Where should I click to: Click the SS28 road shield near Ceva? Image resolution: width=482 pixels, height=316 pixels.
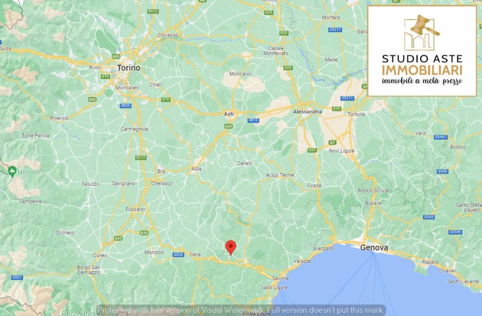click(x=178, y=254)
